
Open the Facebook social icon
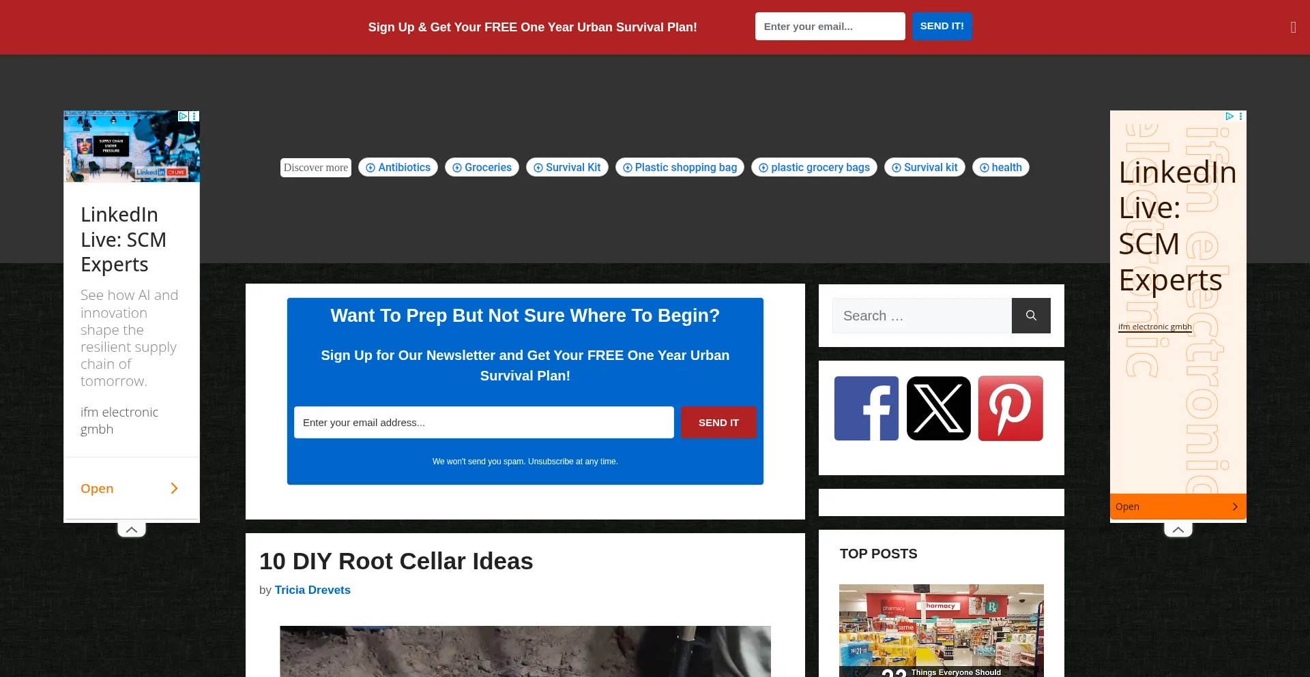867,408
